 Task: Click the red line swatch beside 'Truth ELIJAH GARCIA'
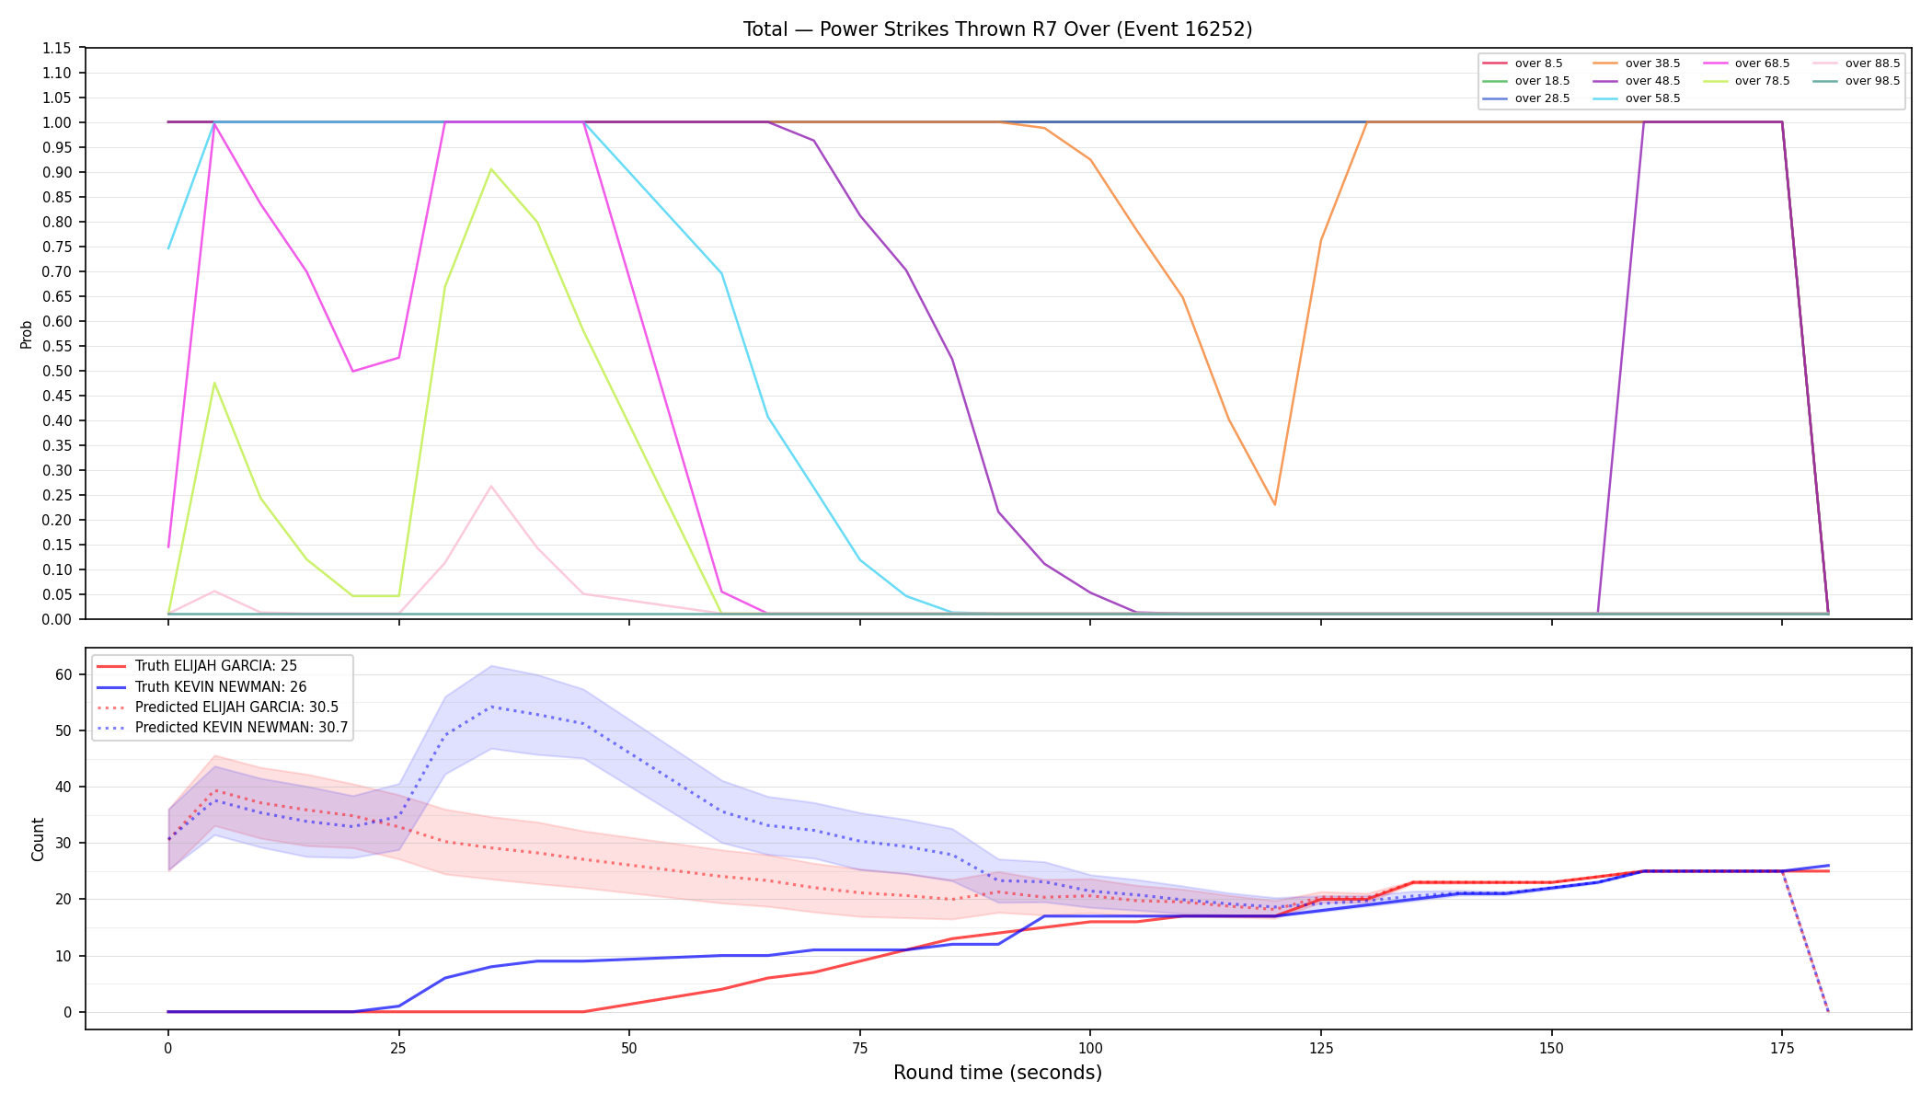coord(111,666)
